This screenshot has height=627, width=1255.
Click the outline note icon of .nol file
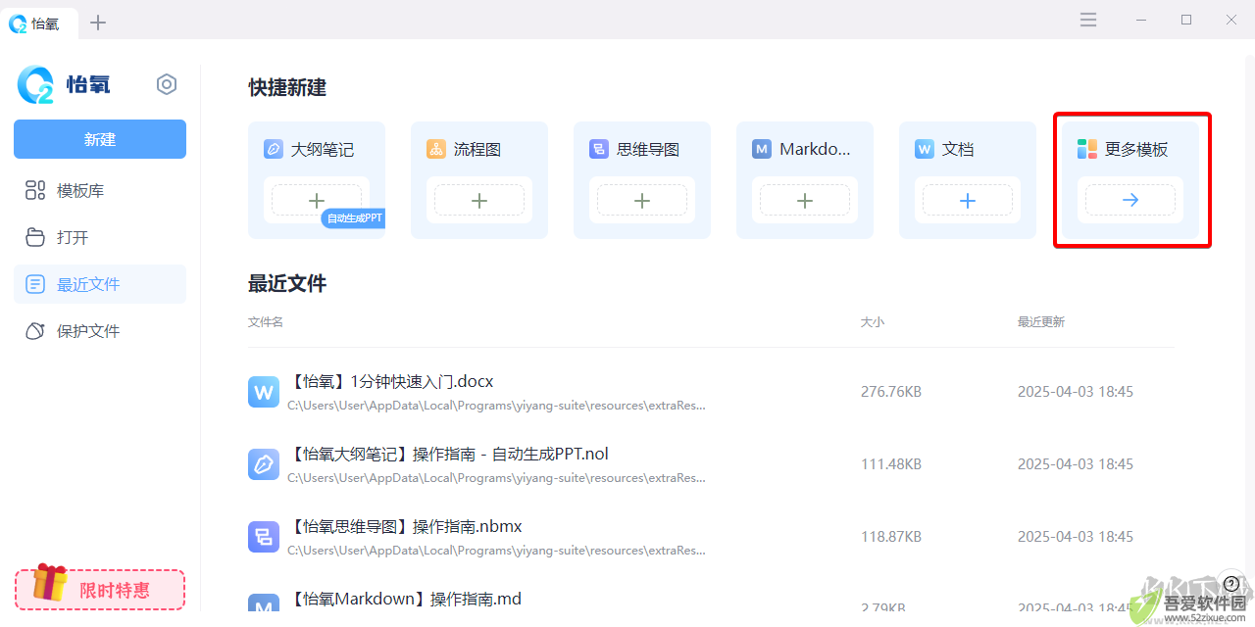point(264,464)
